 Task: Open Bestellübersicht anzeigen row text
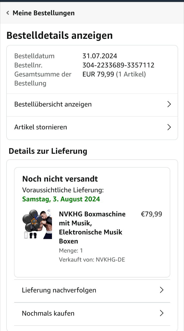pos(53,104)
